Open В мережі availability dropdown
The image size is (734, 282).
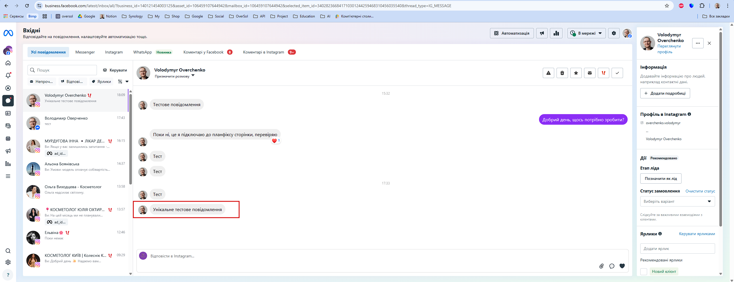(587, 33)
